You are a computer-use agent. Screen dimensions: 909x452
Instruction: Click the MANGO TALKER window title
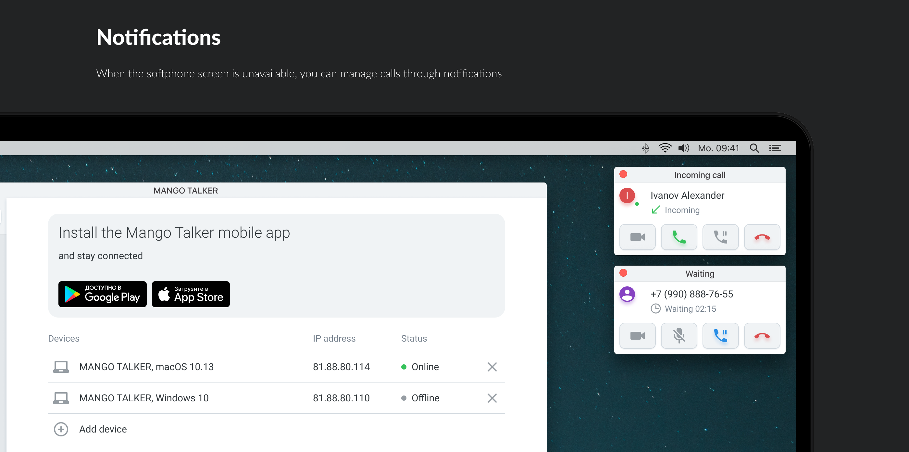point(186,191)
